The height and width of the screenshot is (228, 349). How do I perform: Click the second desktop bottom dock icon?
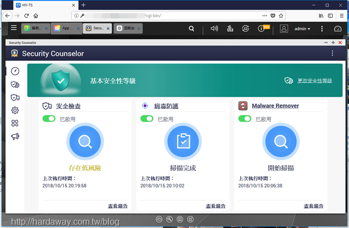170,219
